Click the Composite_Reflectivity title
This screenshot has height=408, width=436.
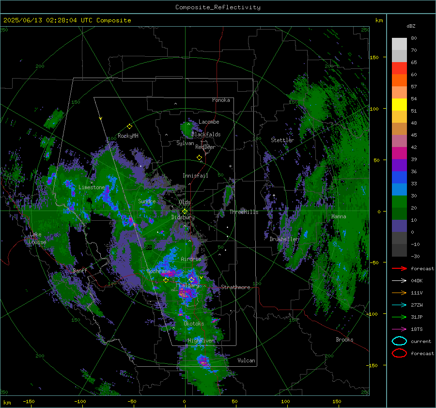click(218, 7)
